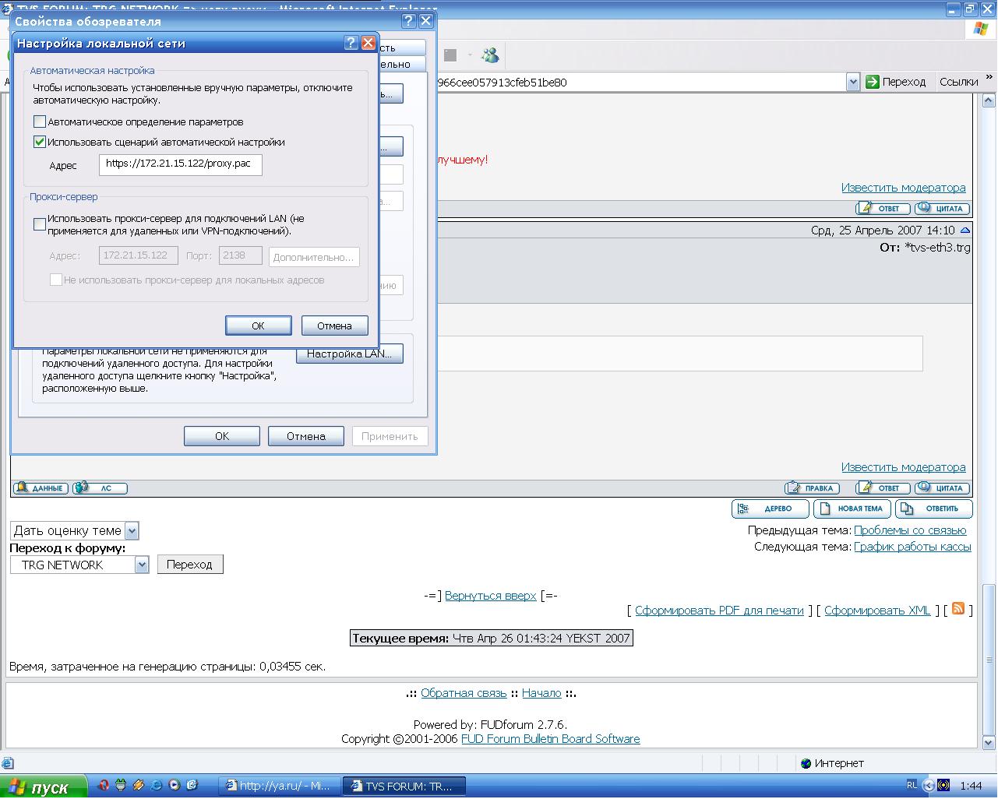Image resolution: width=998 pixels, height=799 pixels.
Task: Click the RSS feed icon
Action: [958, 609]
